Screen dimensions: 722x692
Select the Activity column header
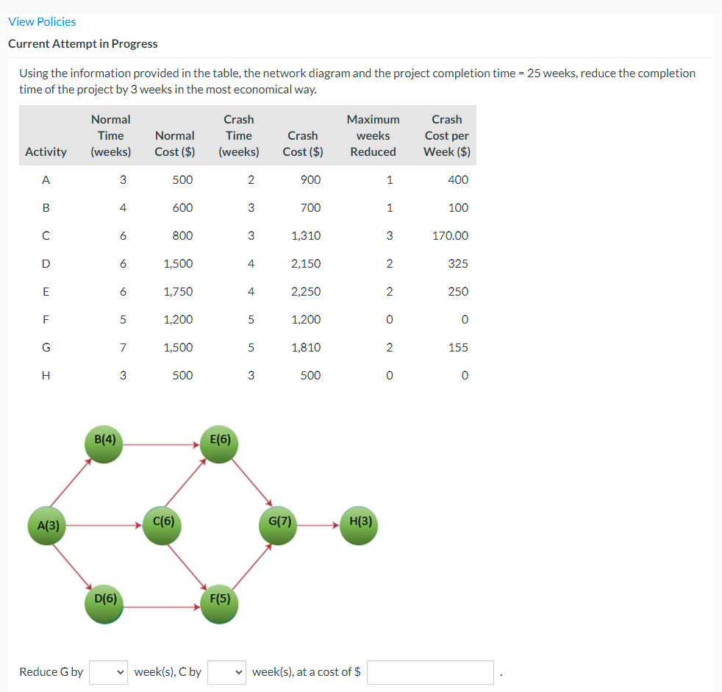[x=46, y=151]
